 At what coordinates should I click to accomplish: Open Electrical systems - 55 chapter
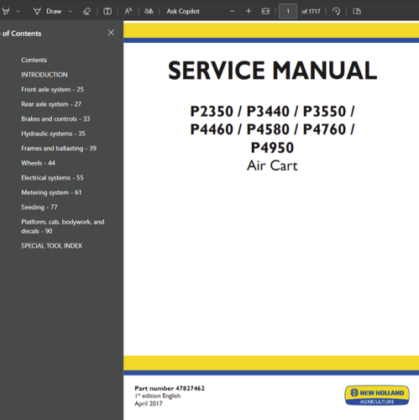pos(52,178)
